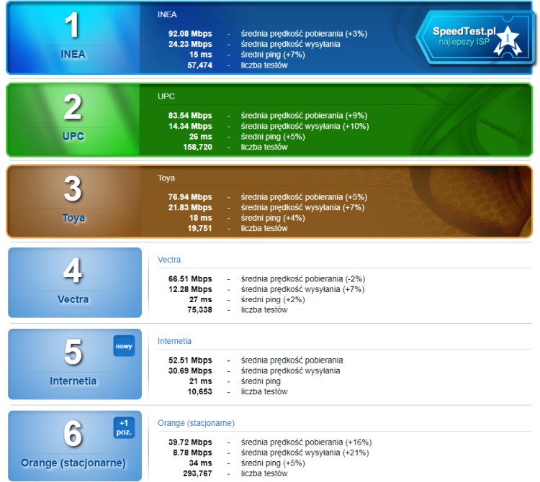Click the large rank number 4
The height and width of the screenshot is (482, 540).
[x=73, y=271]
